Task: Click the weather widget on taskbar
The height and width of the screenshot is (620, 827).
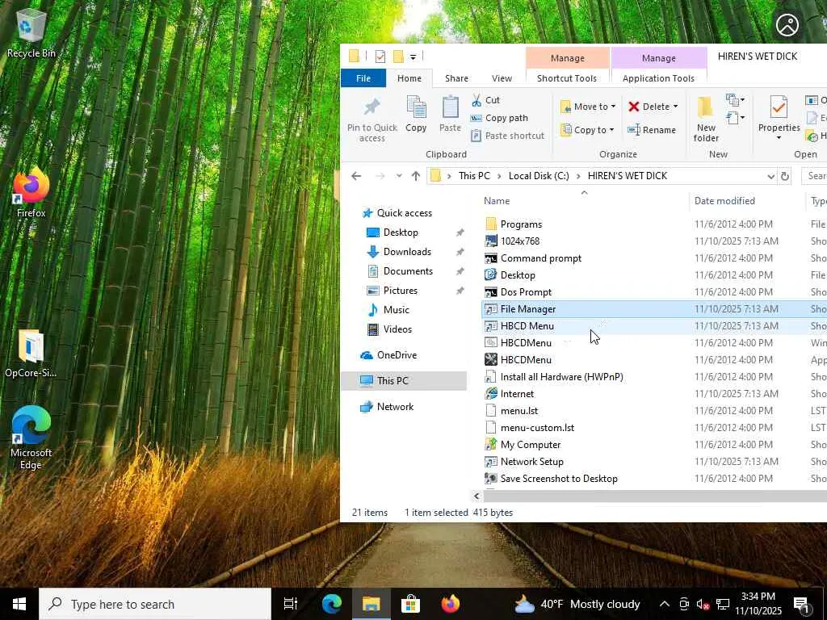Action: 577,604
